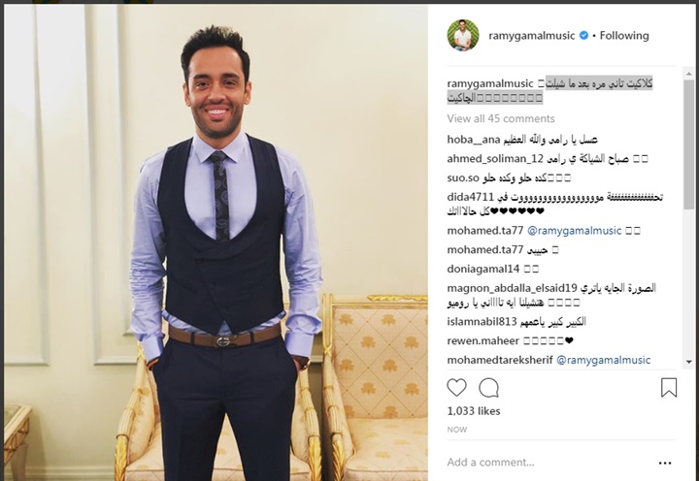The width and height of the screenshot is (699, 481).
Task: Click the NOW post timestamp
Action: click(457, 430)
